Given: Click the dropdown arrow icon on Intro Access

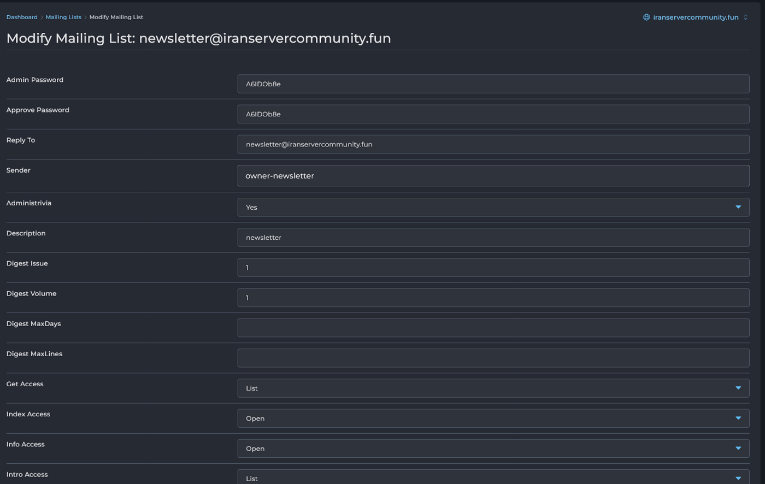Looking at the screenshot, I should click(x=739, y=478).
